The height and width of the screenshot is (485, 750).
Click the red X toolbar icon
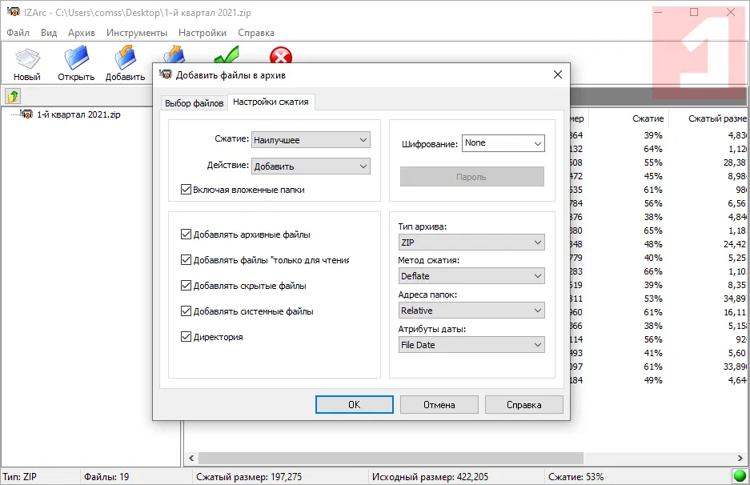point(281,55)
